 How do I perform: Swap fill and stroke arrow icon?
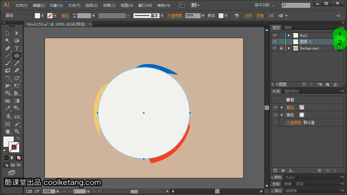[18, 138]
